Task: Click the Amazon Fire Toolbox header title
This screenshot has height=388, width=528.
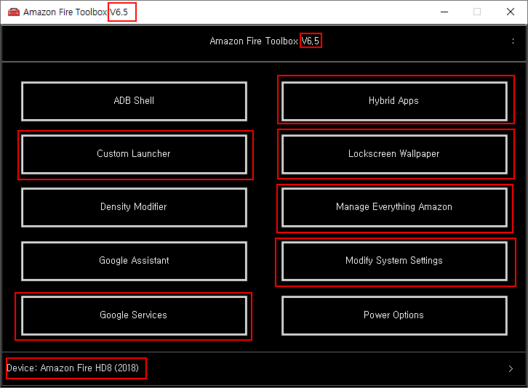Action: [x=264, y=41]
